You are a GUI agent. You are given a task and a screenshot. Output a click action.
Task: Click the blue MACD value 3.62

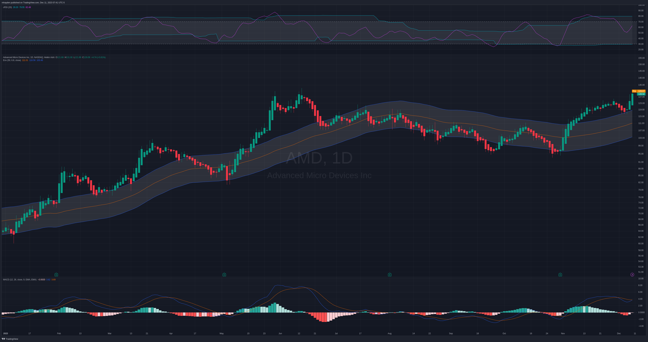(48, 279)
